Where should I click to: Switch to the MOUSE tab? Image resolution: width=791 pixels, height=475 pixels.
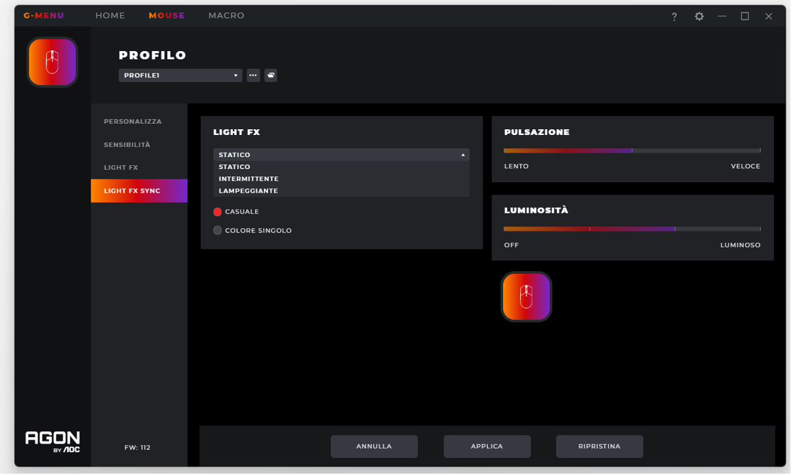coord(167,16)
